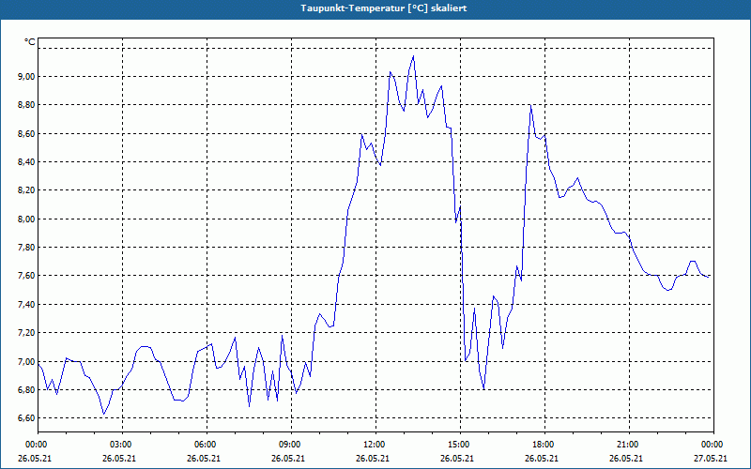Select the "7,40" y-axis value
The image size is (751, 469).
[26, 304]
